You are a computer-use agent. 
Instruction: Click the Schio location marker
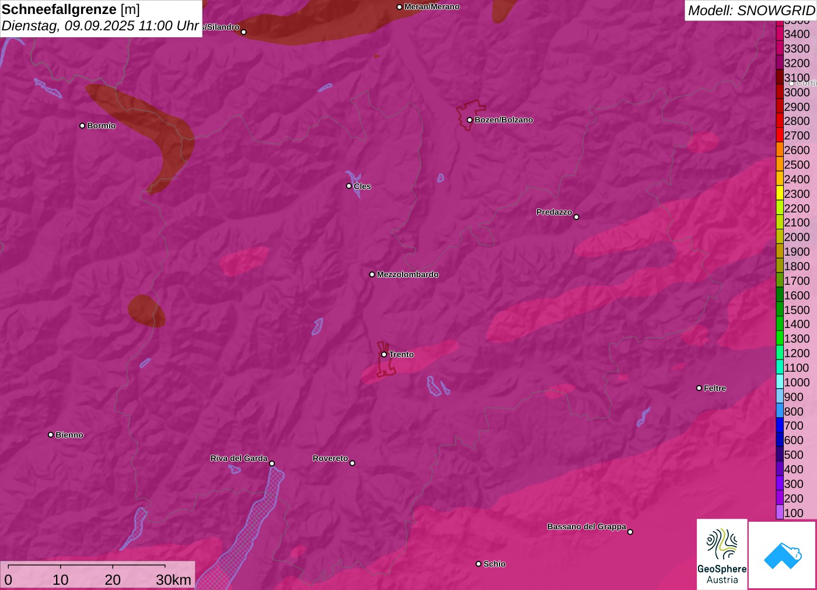point(479,564)
